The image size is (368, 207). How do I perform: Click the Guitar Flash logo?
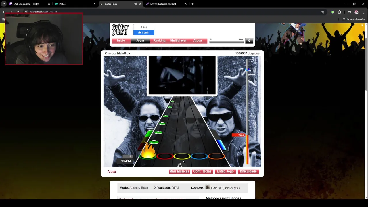[x=120, y=30]
